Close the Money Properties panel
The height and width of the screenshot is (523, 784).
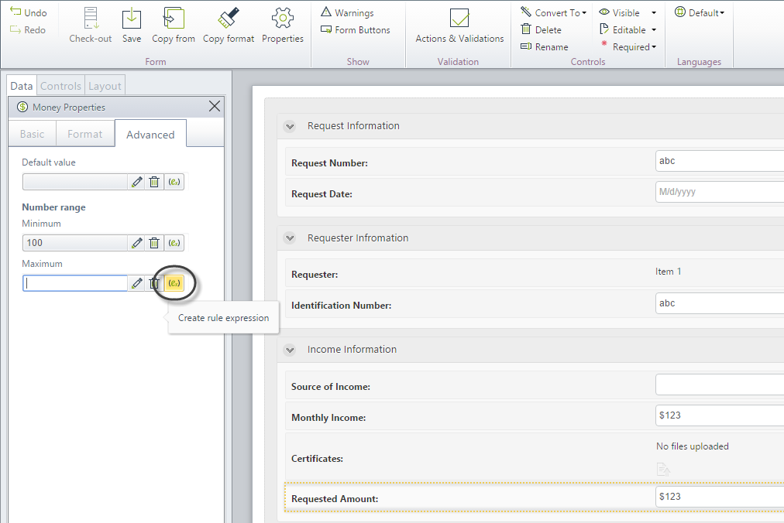pos(215,107)
